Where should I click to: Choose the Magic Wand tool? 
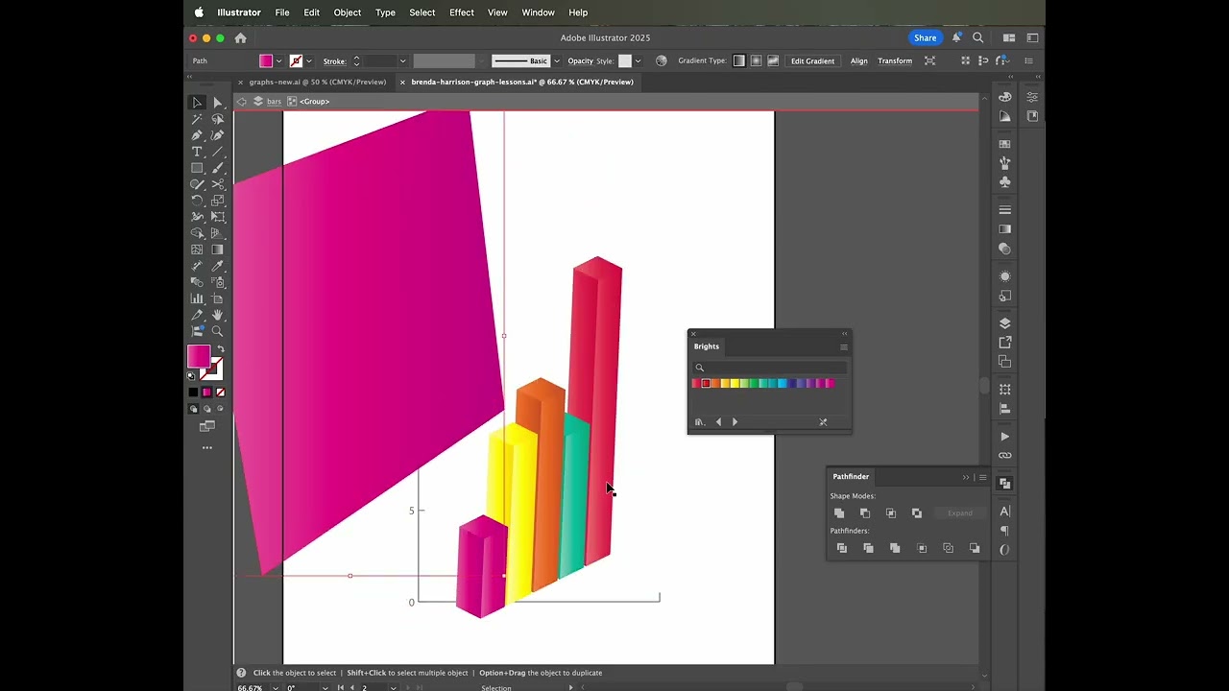(197, 119)
